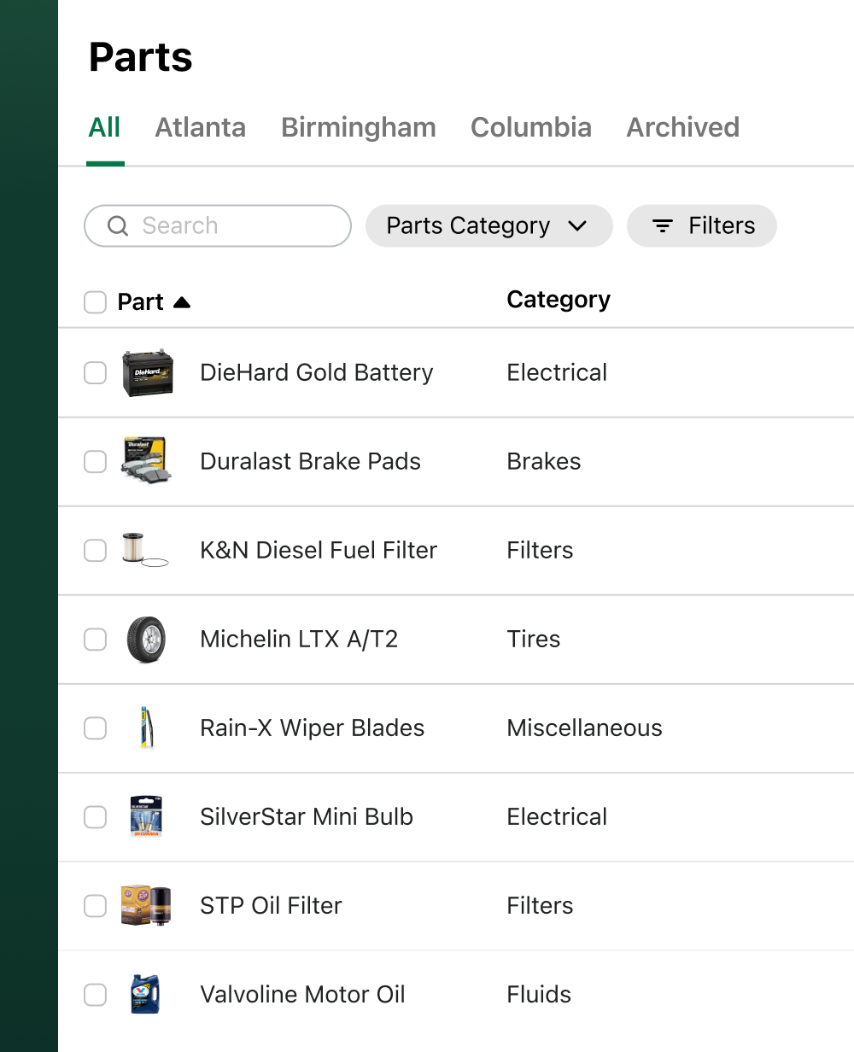Open the Parts Category dropdown
The image size is (854, 1052).
point(489,225)
